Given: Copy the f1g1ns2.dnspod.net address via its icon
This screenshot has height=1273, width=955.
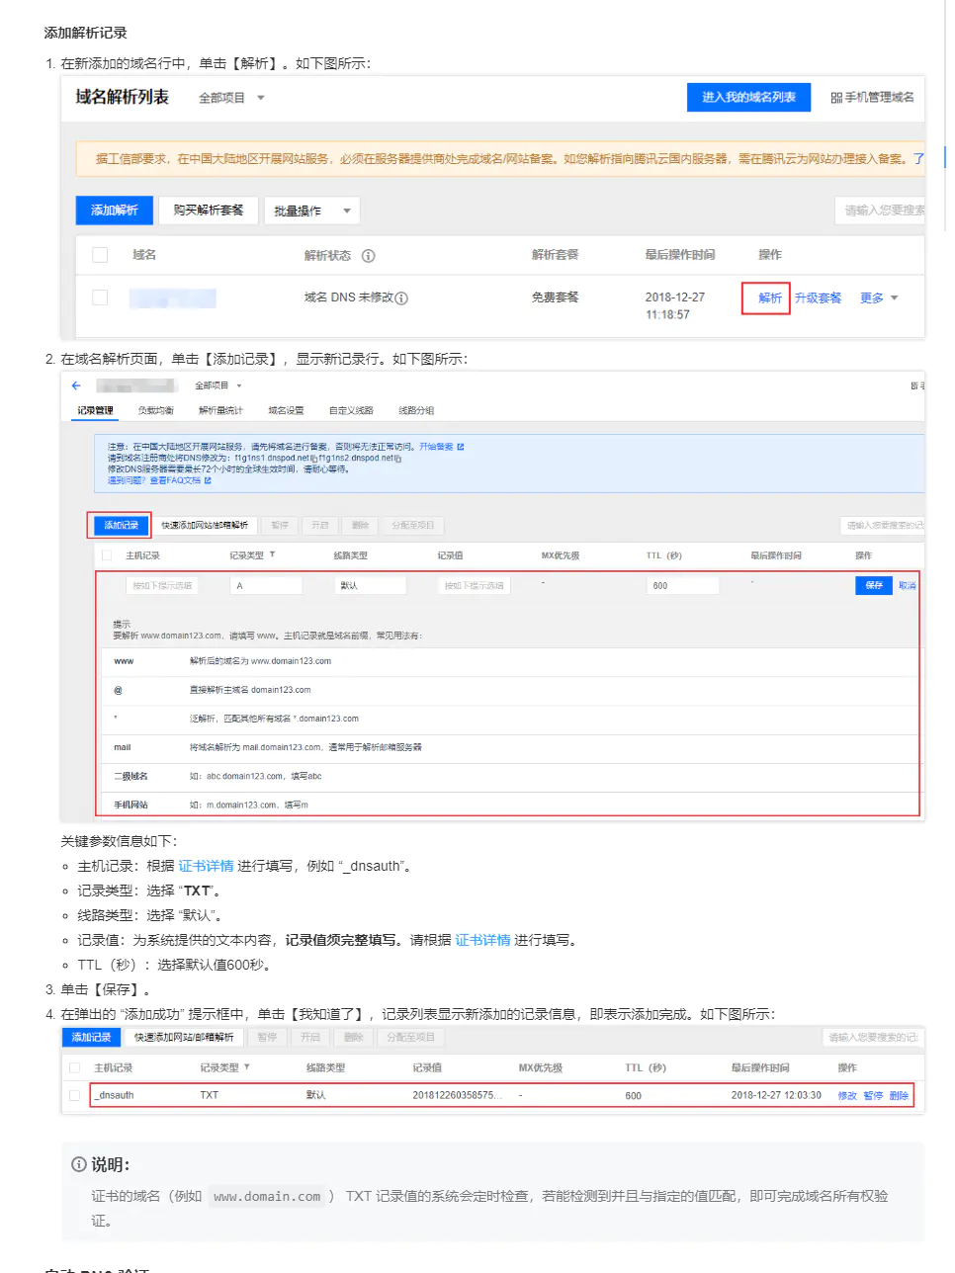Looking at the screenshot, I should coord(398,459).
